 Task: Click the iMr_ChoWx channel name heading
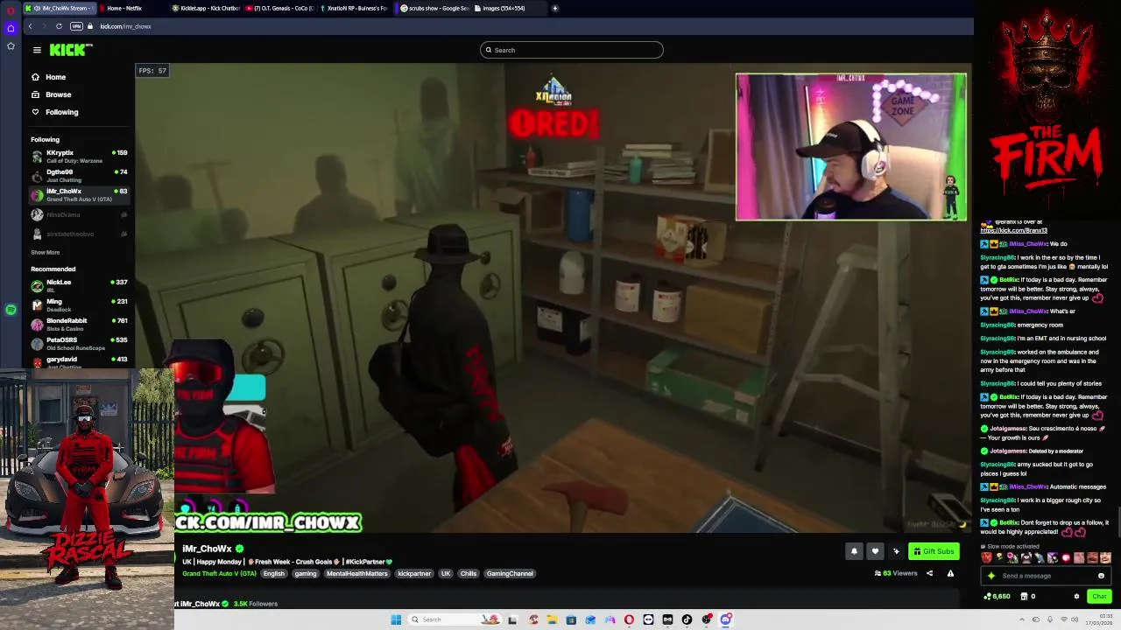coord(207,549)
